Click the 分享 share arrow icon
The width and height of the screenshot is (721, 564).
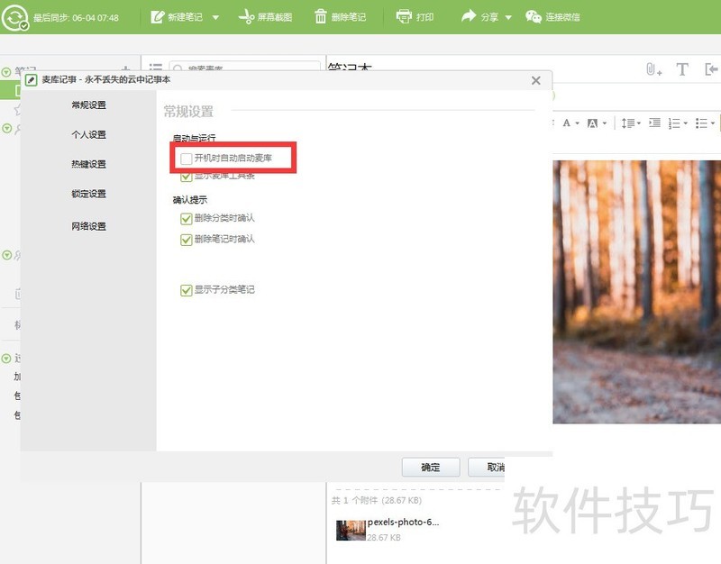click(x=469, y=16)
